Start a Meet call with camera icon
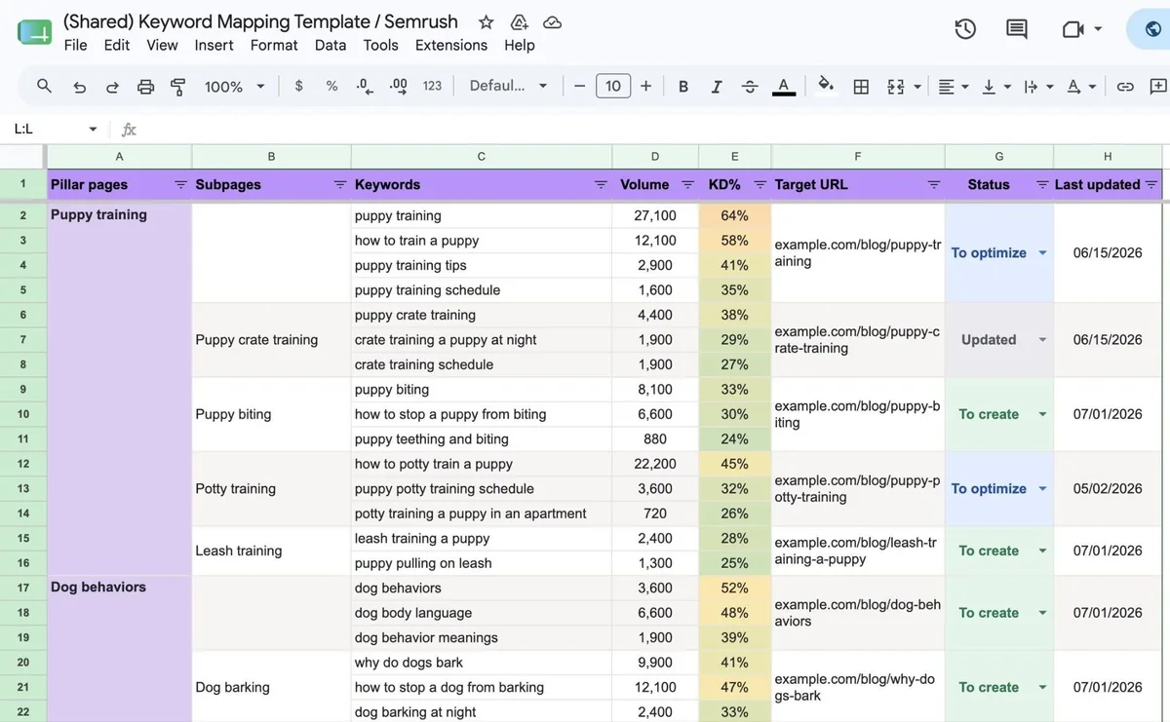 pyautogui.click(x=1073, y=29)
